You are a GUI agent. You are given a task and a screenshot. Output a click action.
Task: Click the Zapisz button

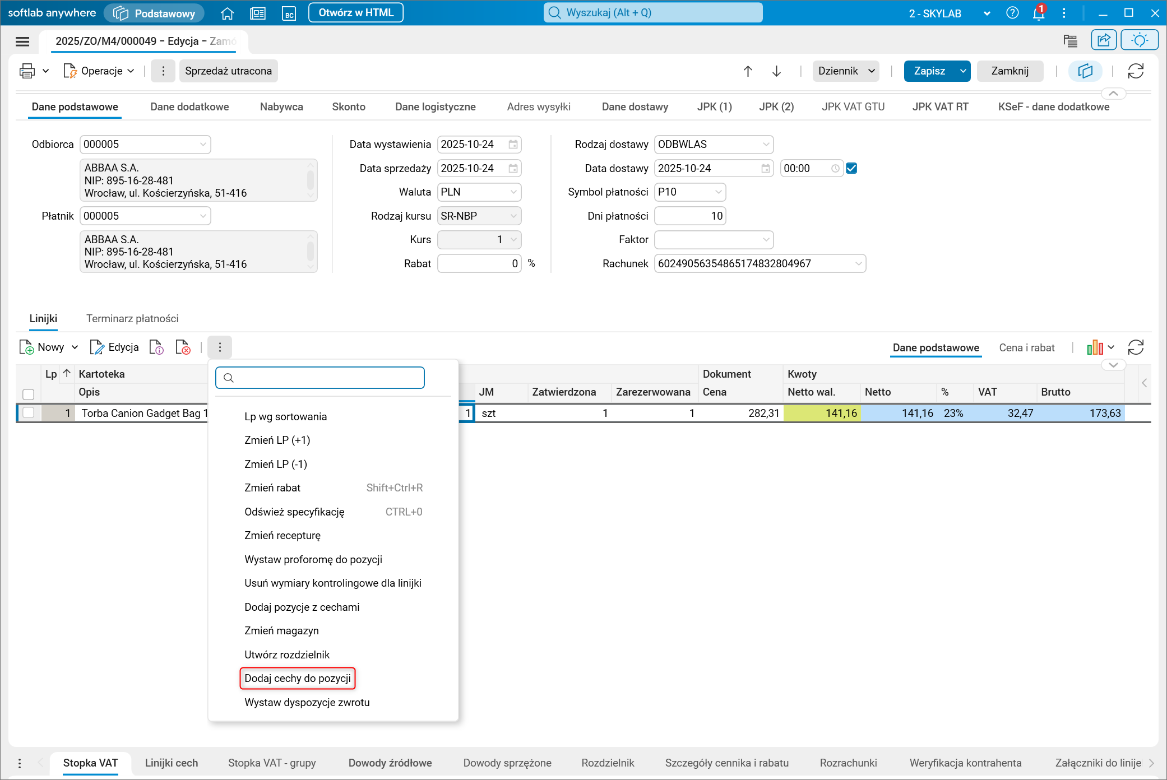click(x=929, y=71)
